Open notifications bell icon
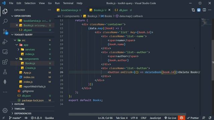 (210, 118)
